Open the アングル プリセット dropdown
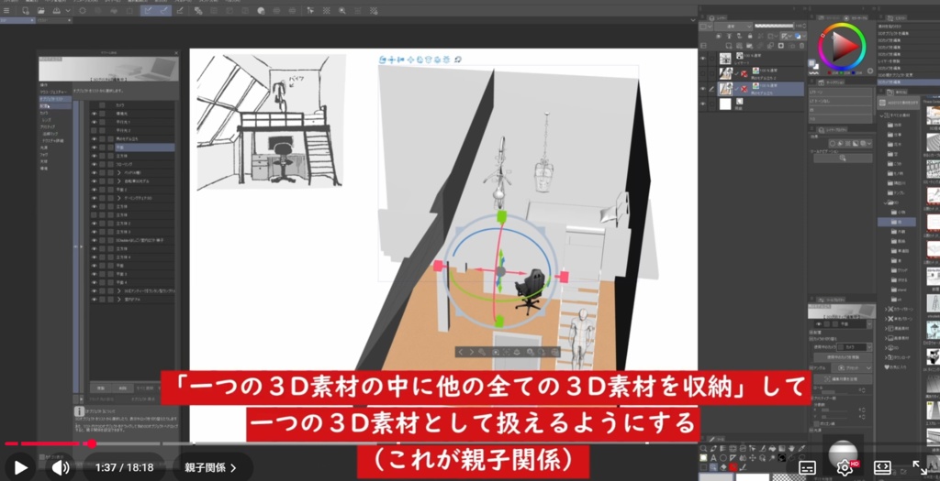 (x=852, y=368)
